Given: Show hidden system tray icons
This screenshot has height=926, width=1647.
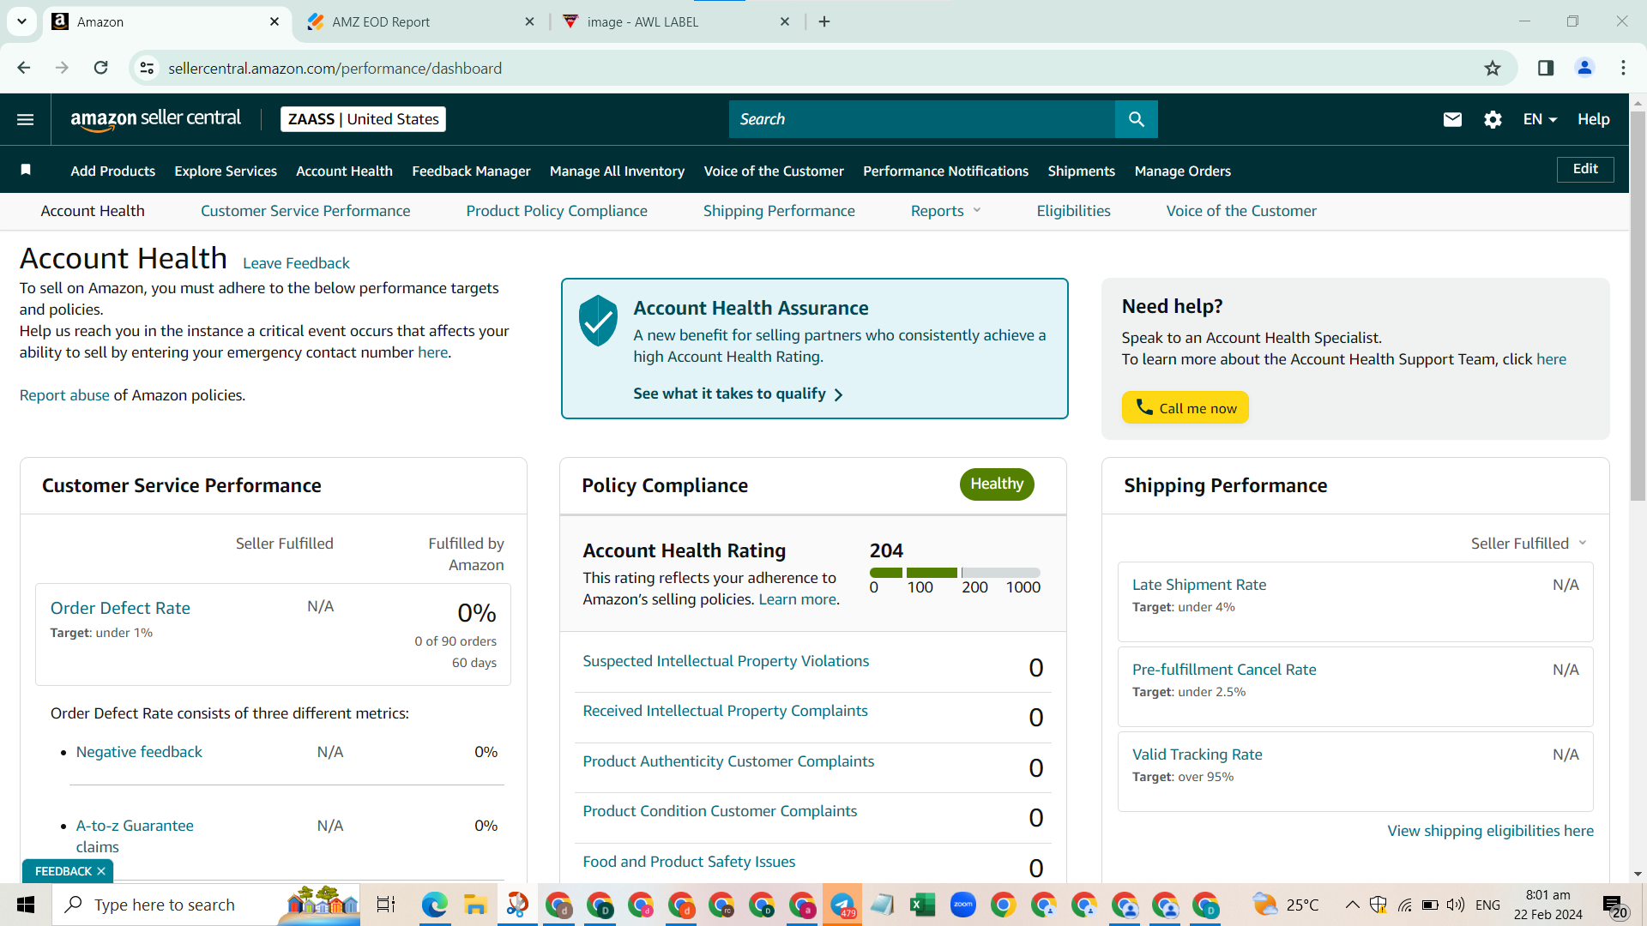Looking at the screenshot, I should coord(1352,905).
